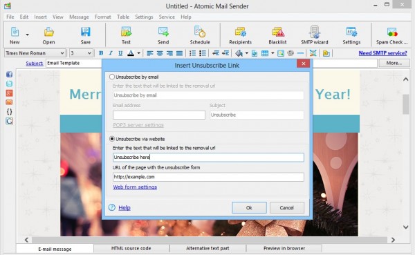The width and height of the screenshot is (415, 255).
Task: Open the Format menu
Action: click(102, 17)
